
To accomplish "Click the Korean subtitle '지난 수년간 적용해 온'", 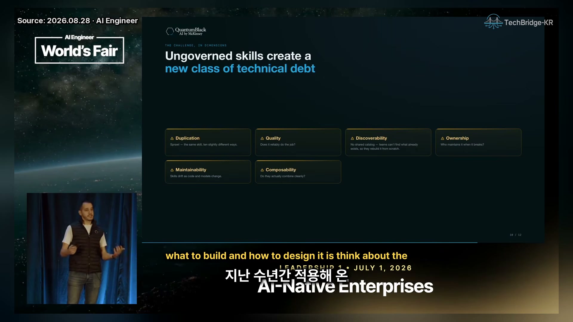I will [286, 275].
